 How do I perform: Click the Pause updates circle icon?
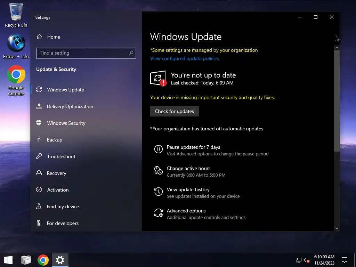159,149
